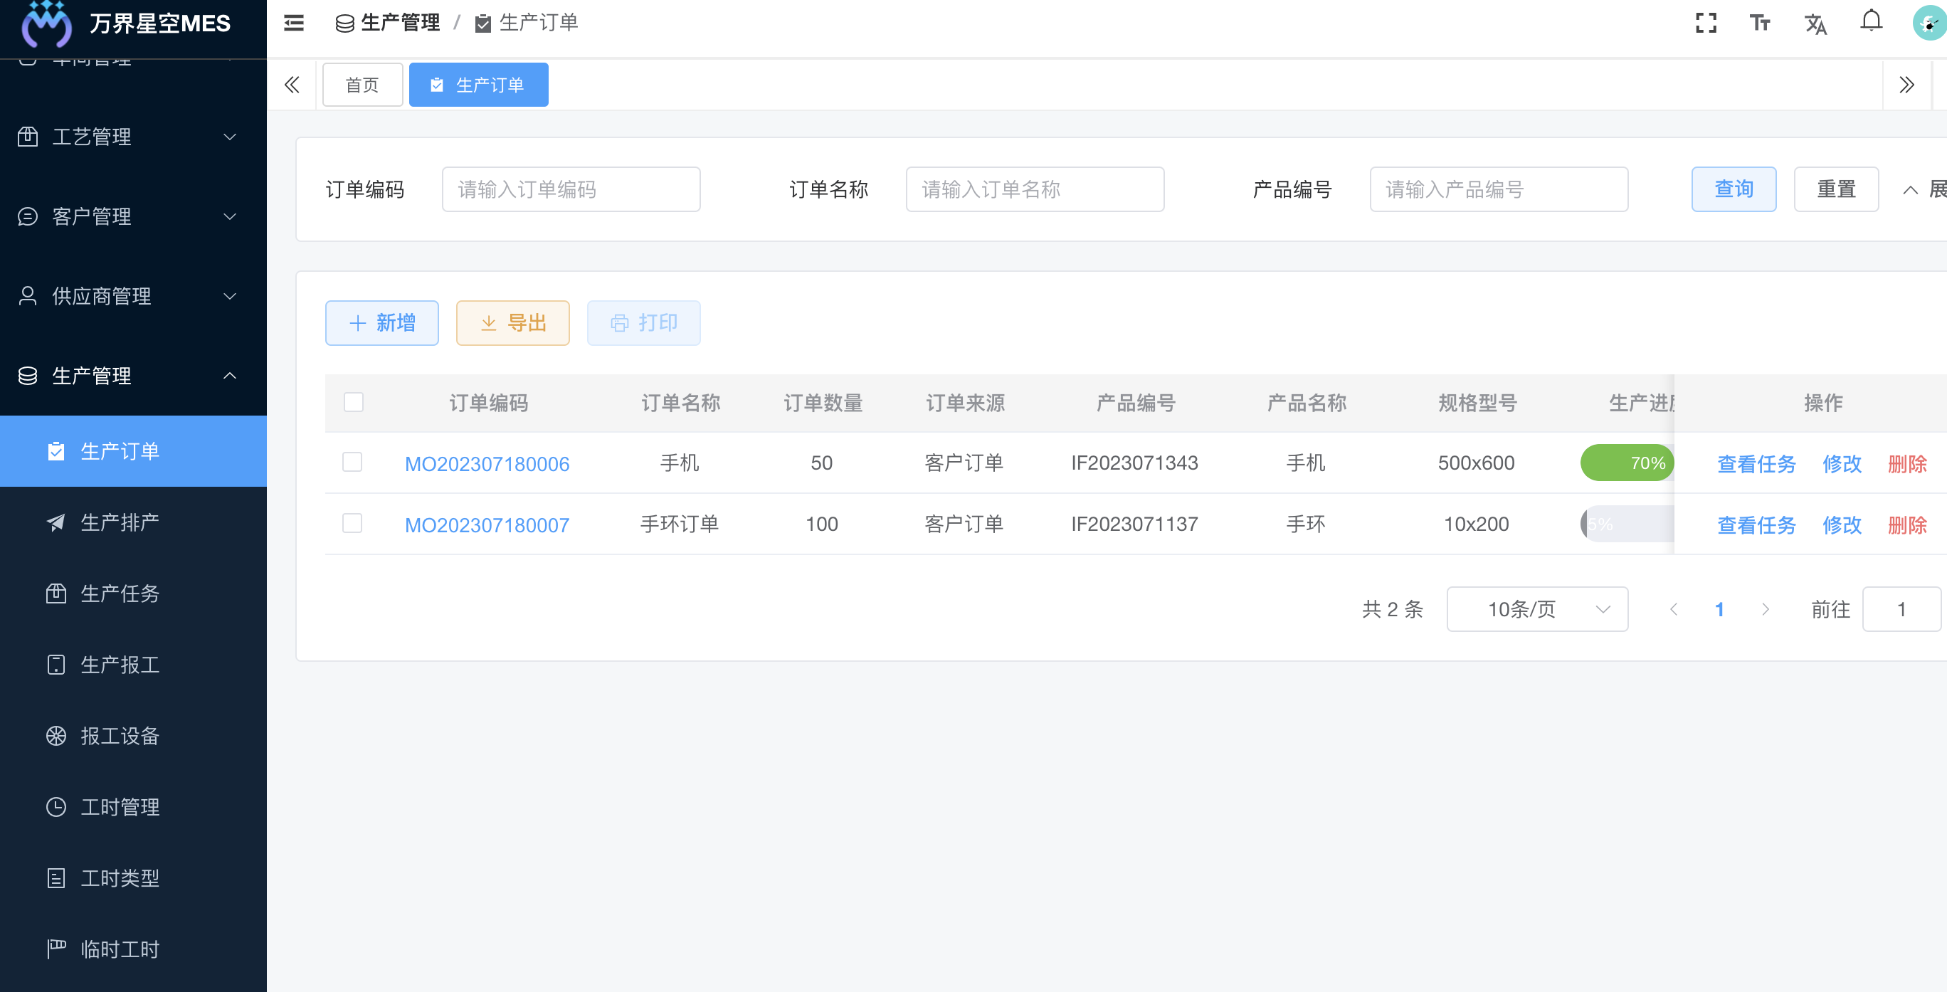Open 生产排产 in the sidebar

(x=120, y=522)
